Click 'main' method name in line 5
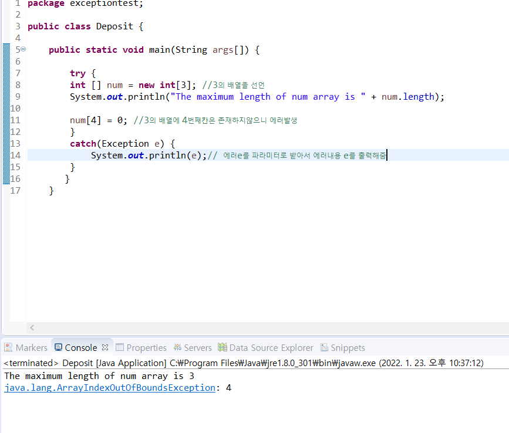509x433 pixels. point(160,50)
